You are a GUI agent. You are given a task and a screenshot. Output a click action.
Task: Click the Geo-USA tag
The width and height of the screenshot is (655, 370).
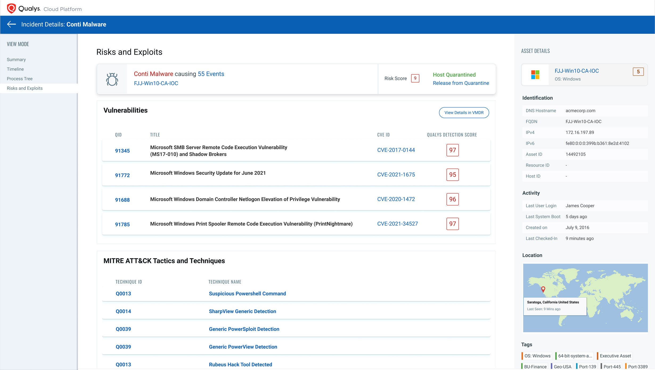pyautogui.click(x=562, y=366)
